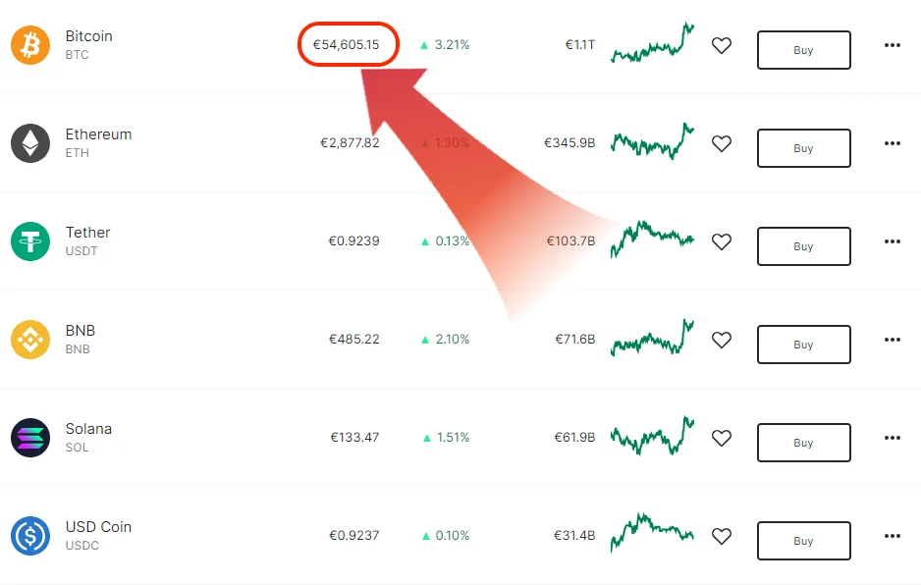Viewport: 921px width, 585px height.
Task: Click the USD Coin logo icon
Action: tap(30, 536)
